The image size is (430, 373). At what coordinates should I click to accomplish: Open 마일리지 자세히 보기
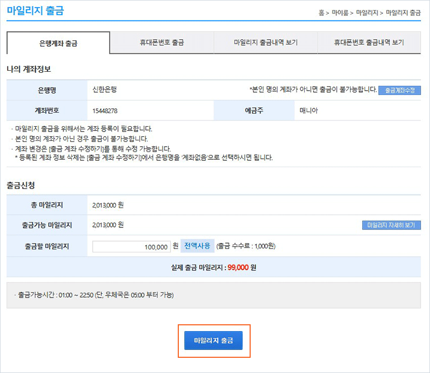[x=391, y=225]
